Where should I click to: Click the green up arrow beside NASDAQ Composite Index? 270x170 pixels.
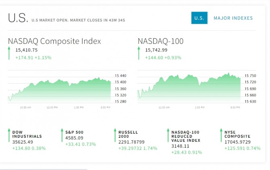tap(9, 53)
